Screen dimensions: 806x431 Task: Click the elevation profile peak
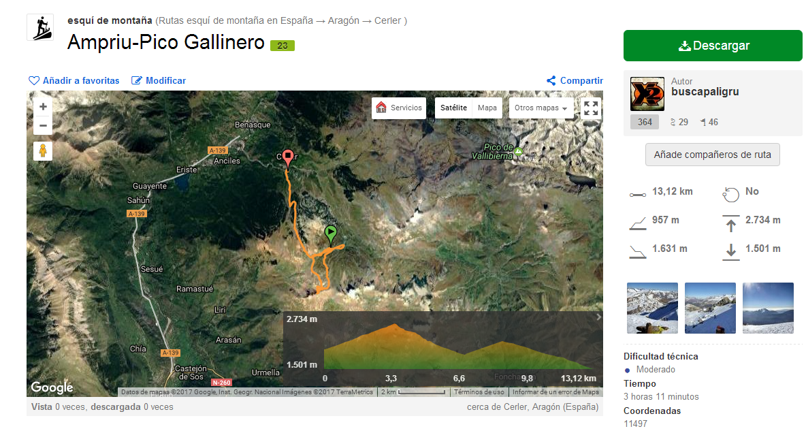click(x=394, y=325)
